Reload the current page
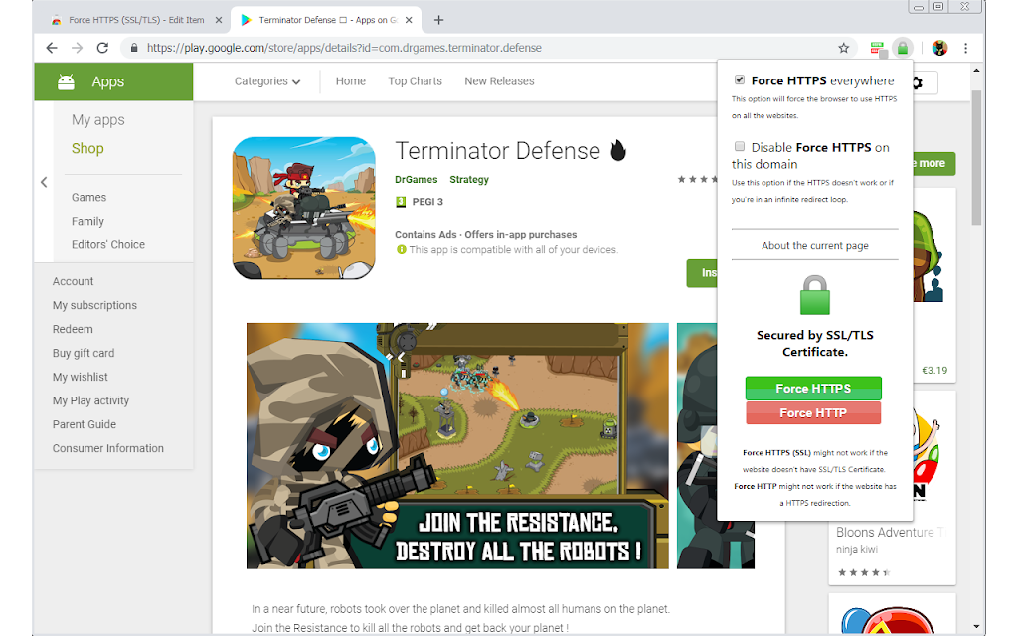Image resolution: width=1018 pixels, height=636 pixels. click(102, 48)
